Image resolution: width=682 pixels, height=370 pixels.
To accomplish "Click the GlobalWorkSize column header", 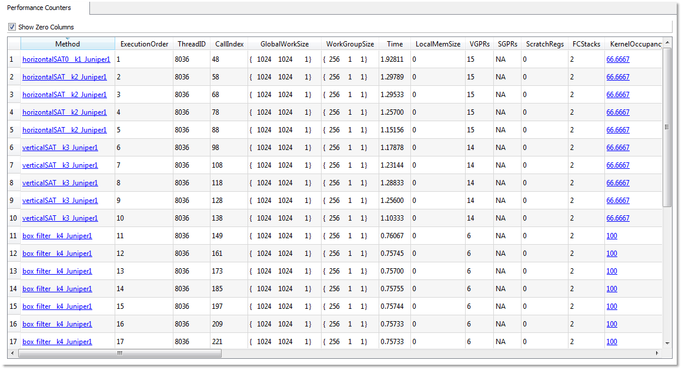I will coord(285,44).
